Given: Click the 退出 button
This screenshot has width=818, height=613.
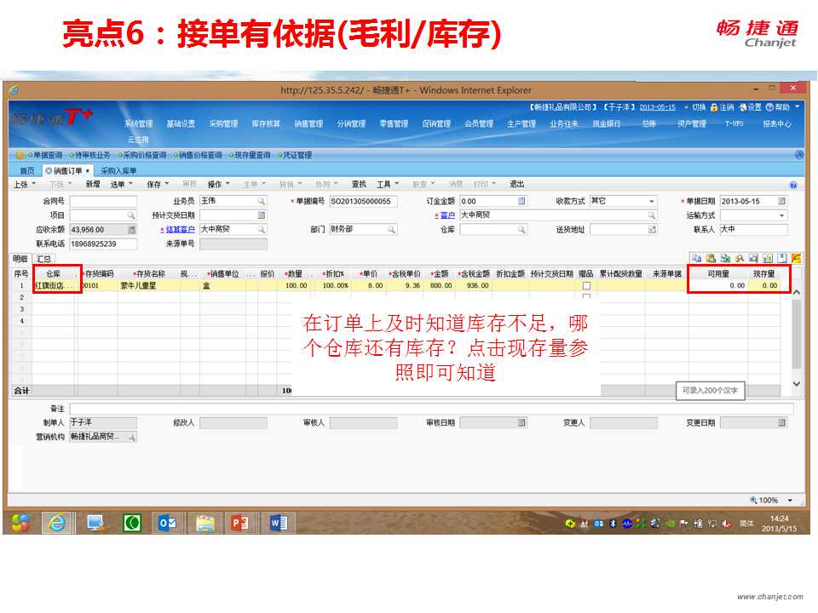Looking at the screenshot, I should pos(516,184).
